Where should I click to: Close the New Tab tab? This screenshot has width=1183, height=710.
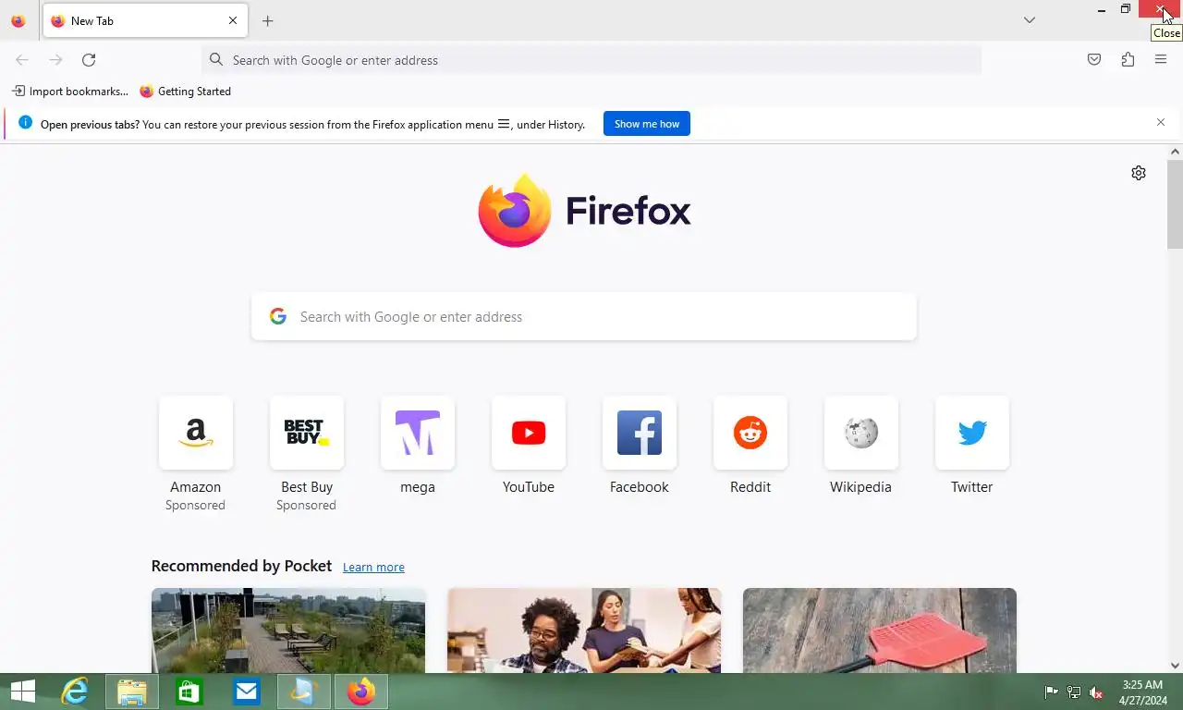point(233,20)
